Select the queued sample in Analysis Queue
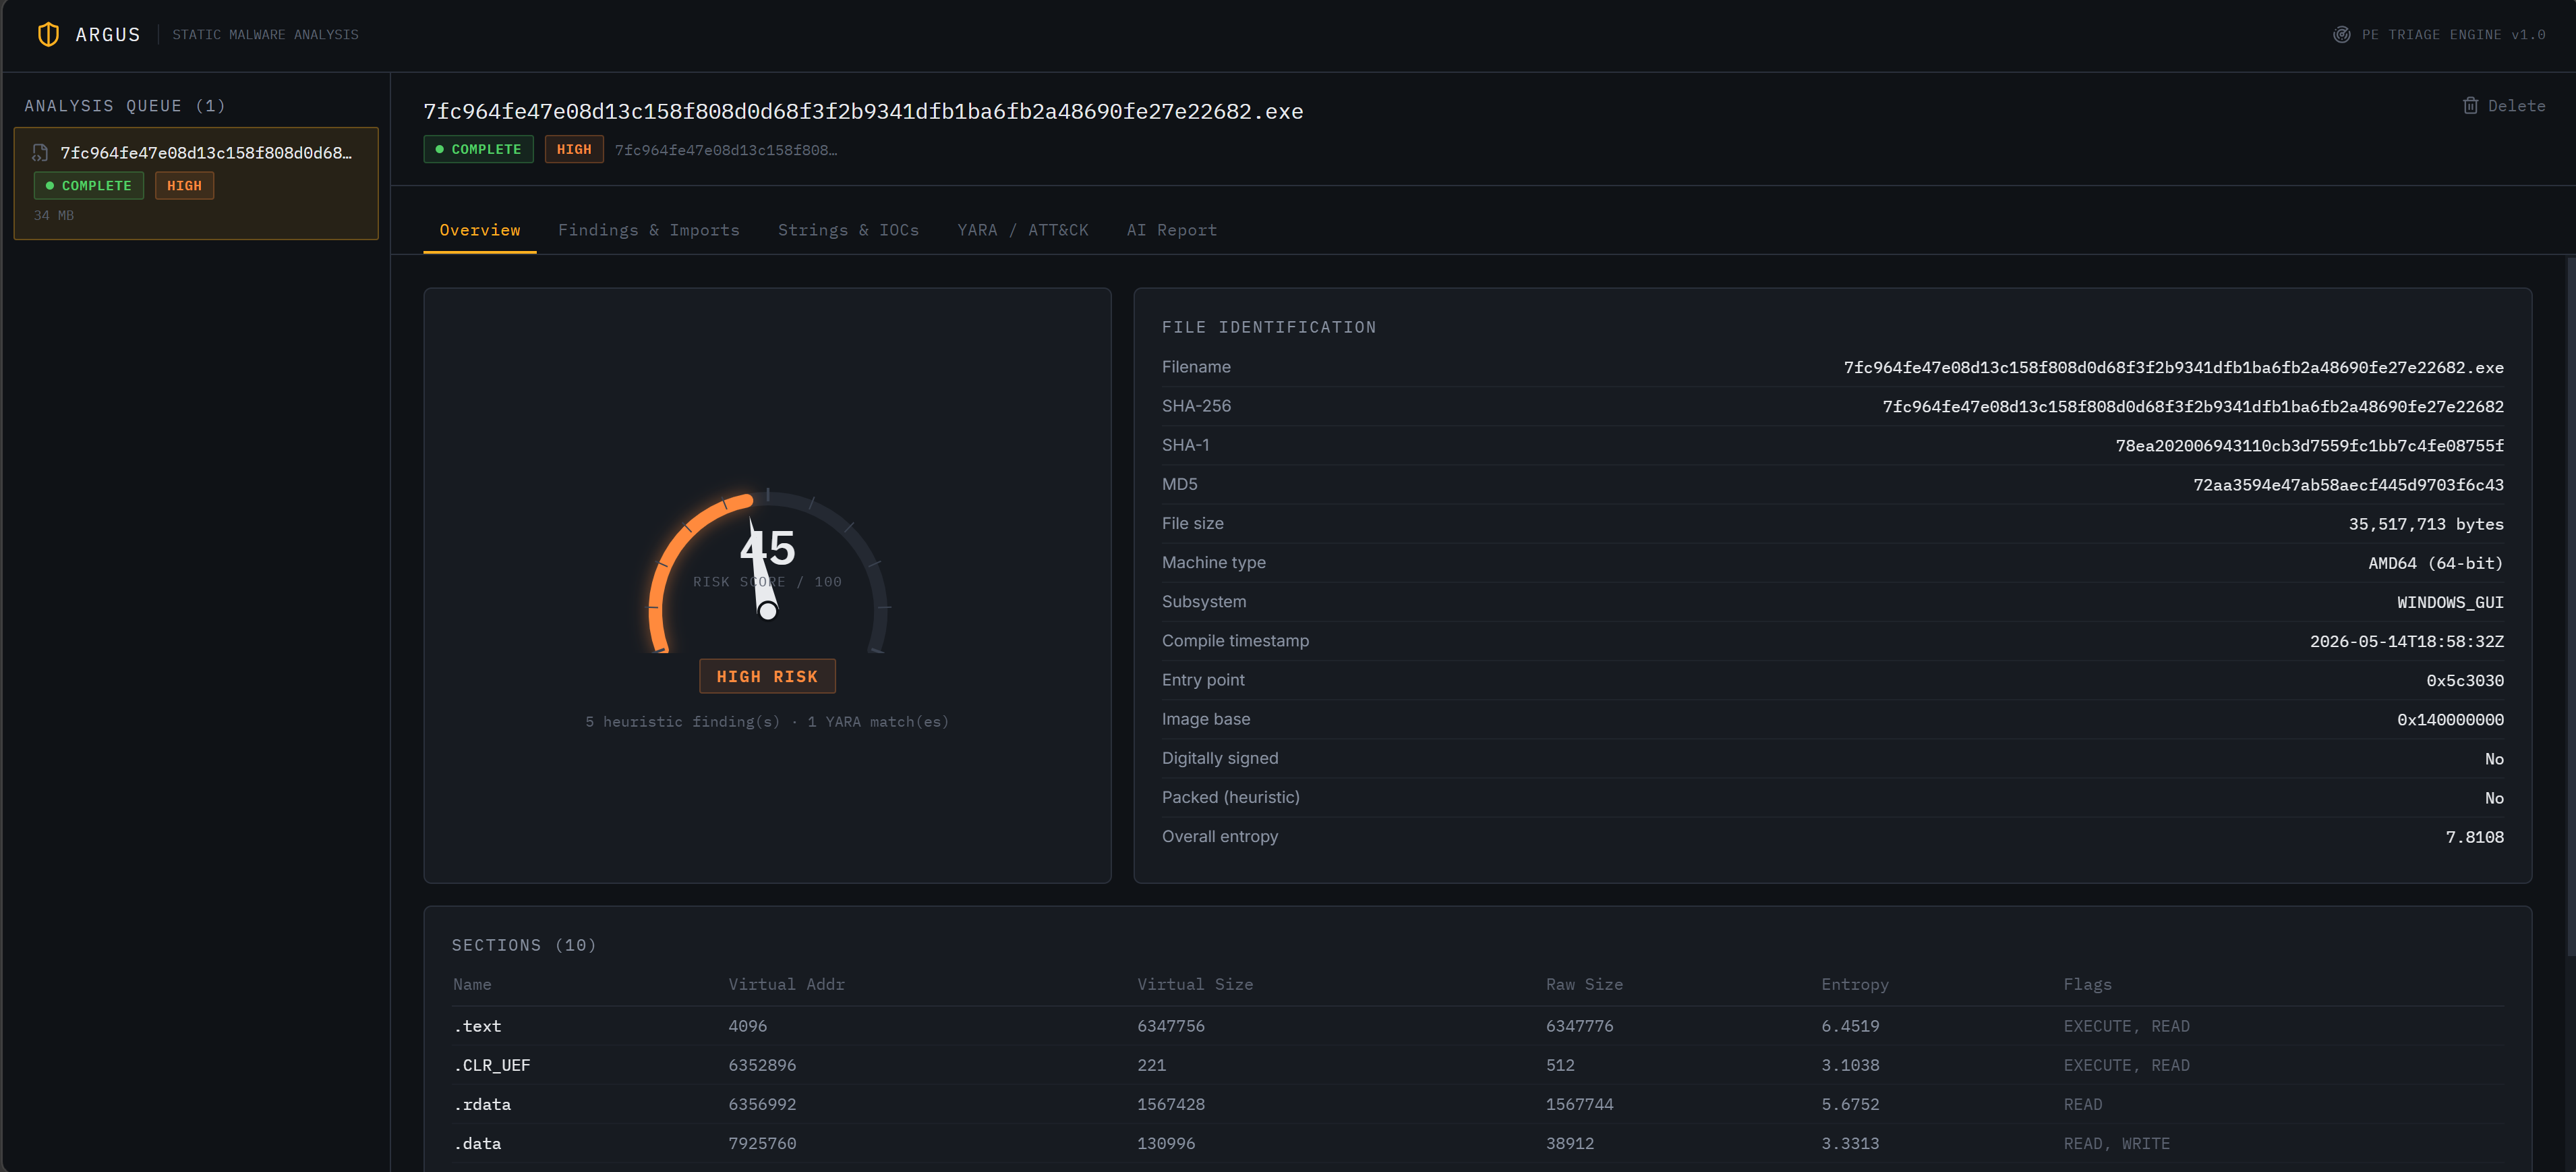 (x=196, y=183)
